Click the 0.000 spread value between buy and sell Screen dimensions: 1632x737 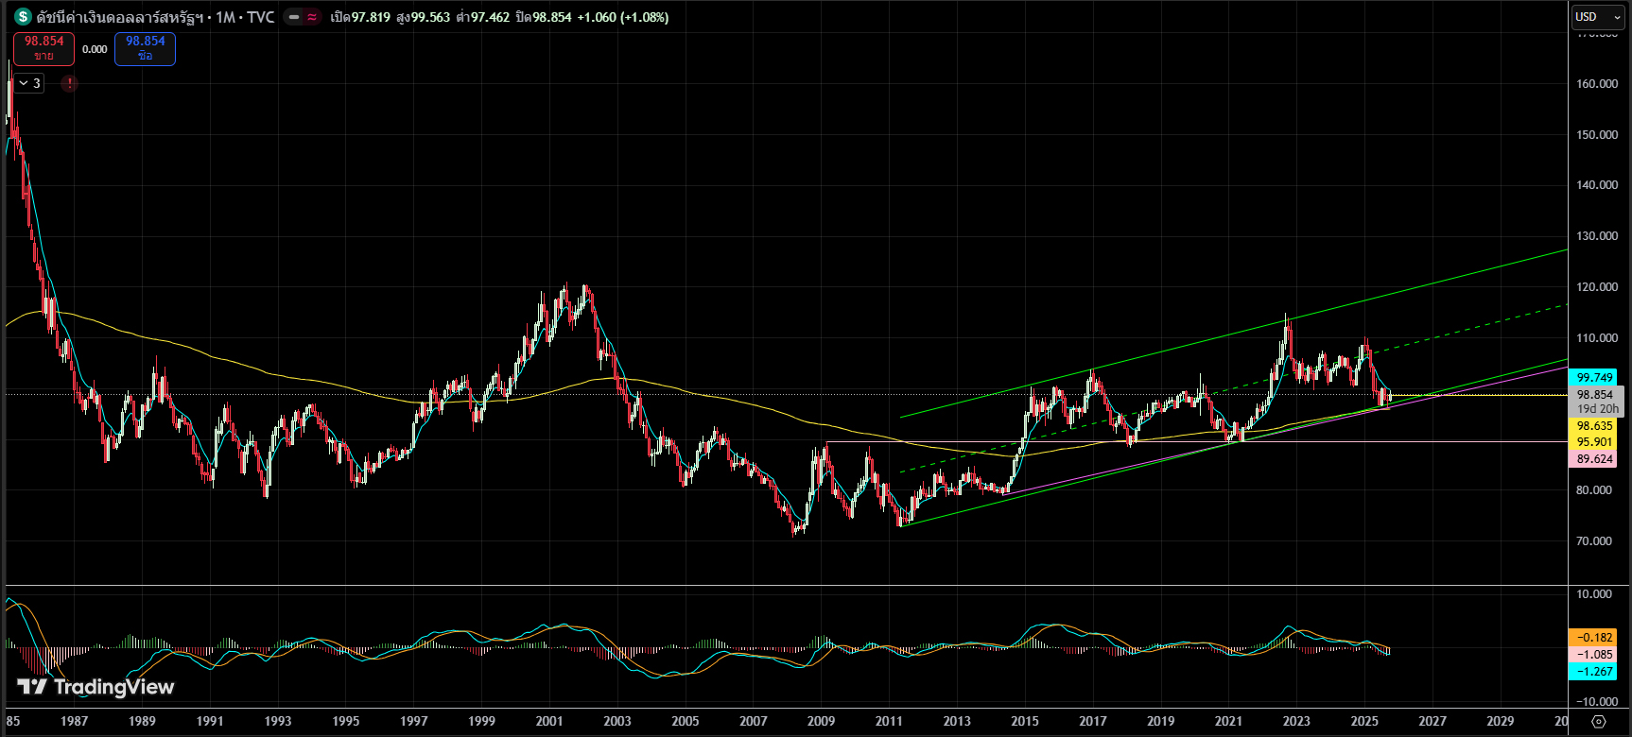[95, 49]
